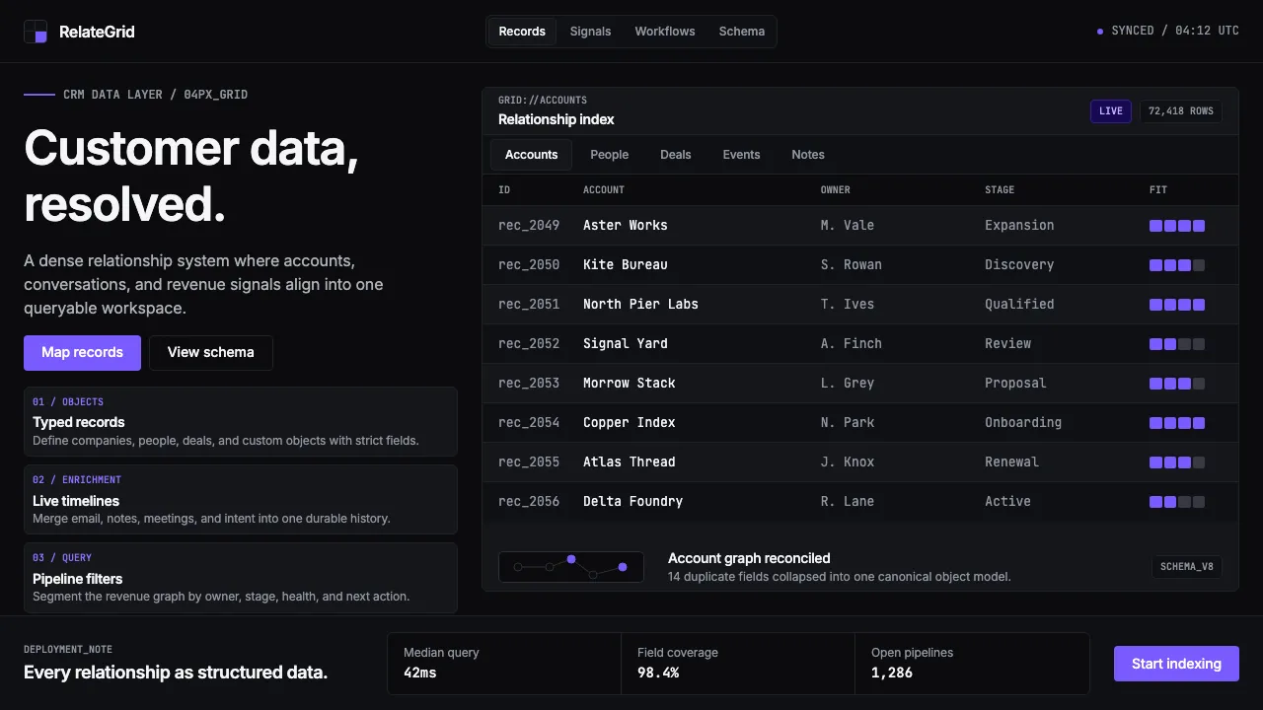Select the Aster Works account name
1263x710 pixels.
[x=626, y=225]
